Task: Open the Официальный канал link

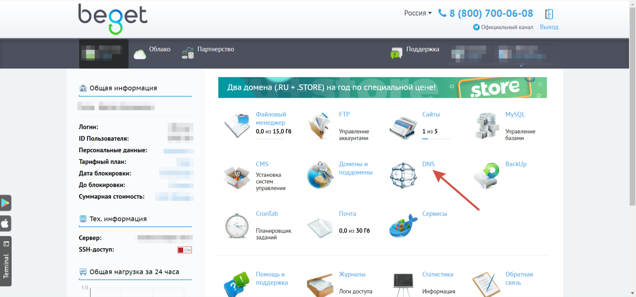Action: (507, 27)
